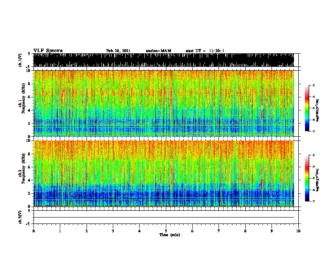The image size is (336, 259).
Task: Click the ch.1 color bar PSD unit label
Action: point(317,110)
